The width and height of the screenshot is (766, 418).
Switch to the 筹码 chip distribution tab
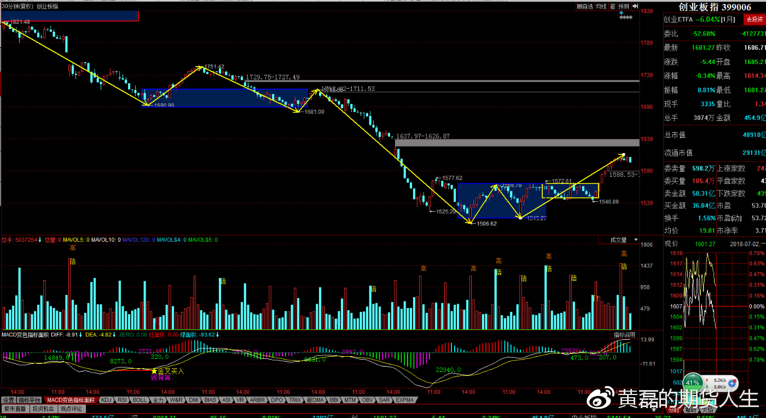[x=691, y=410]
